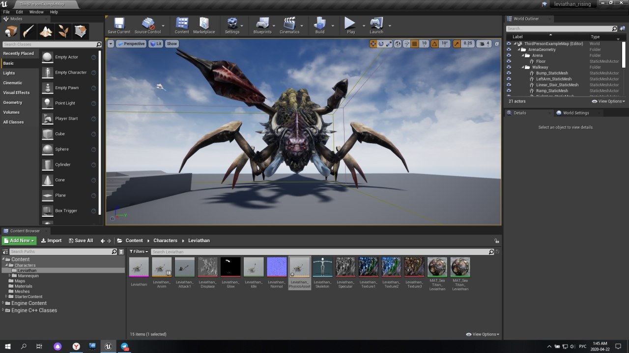
Task: Open Save All in Content Browser
Action: pyautogui.click(x=80, y=241)
